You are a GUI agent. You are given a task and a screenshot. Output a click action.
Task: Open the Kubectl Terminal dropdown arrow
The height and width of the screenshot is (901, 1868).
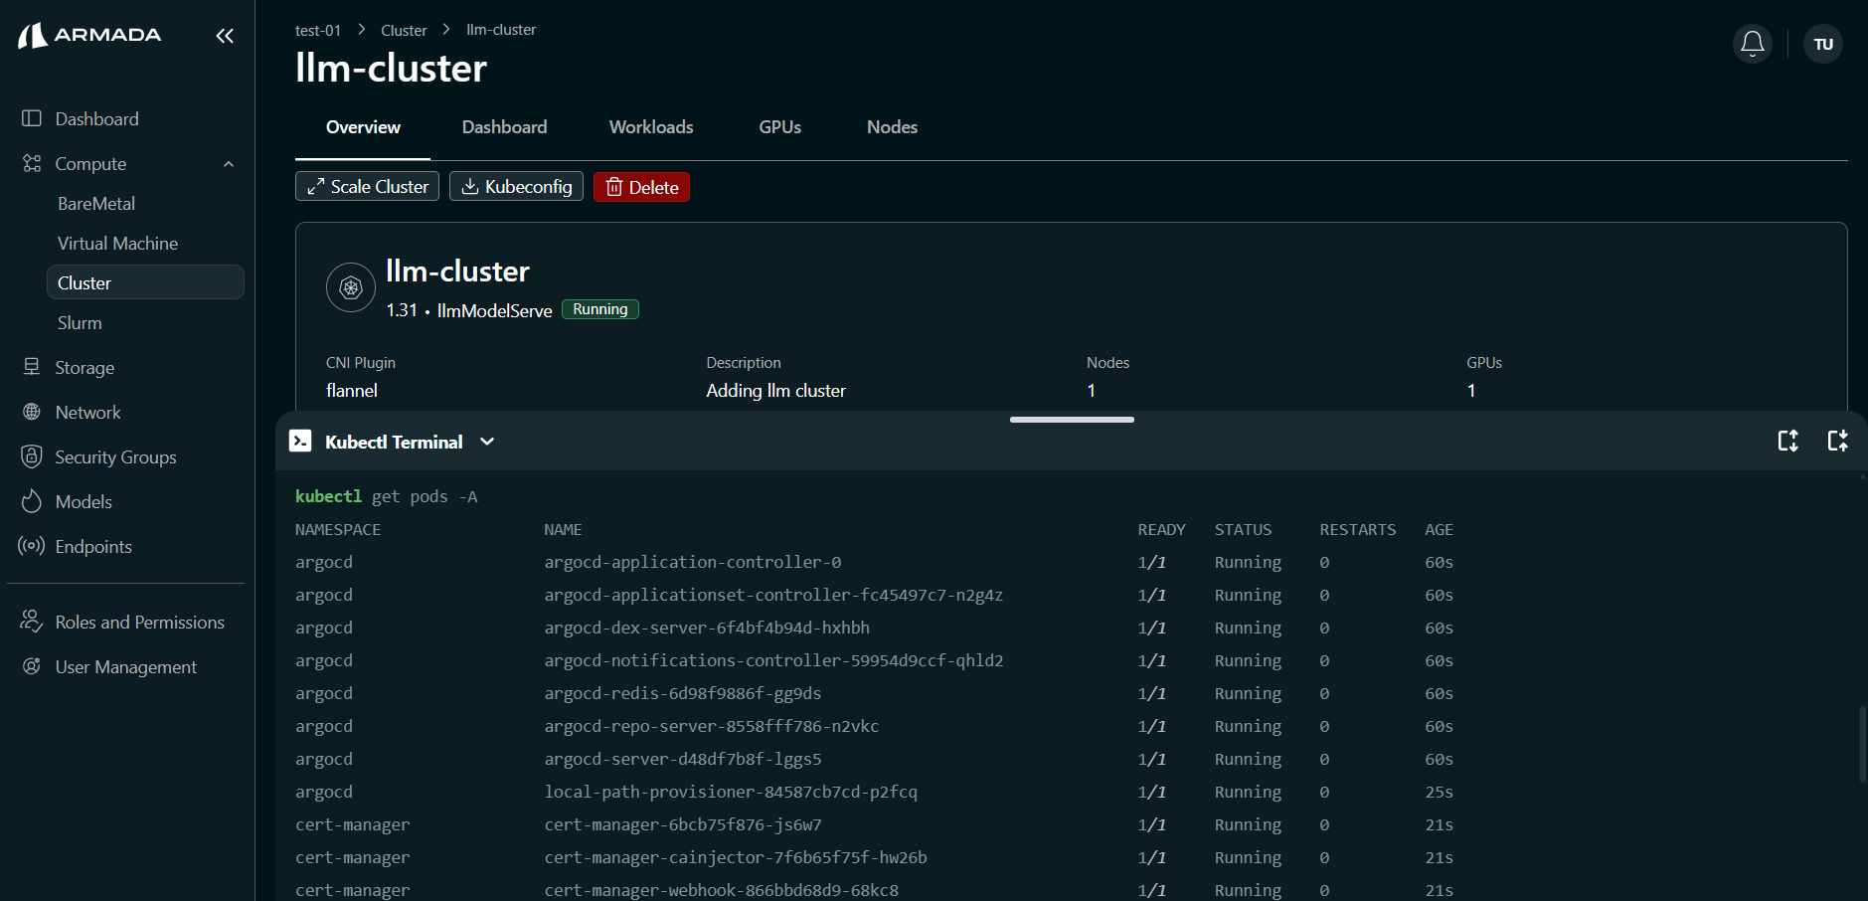pyautogui.click(x=487, y=442)
